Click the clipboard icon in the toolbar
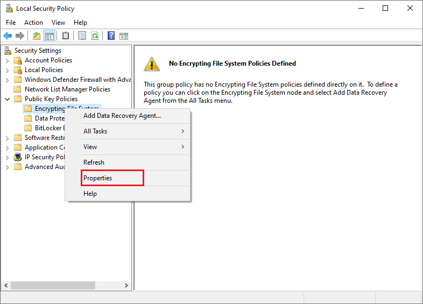The height and width of the screenshot is (304, 423). pos(66,36)
